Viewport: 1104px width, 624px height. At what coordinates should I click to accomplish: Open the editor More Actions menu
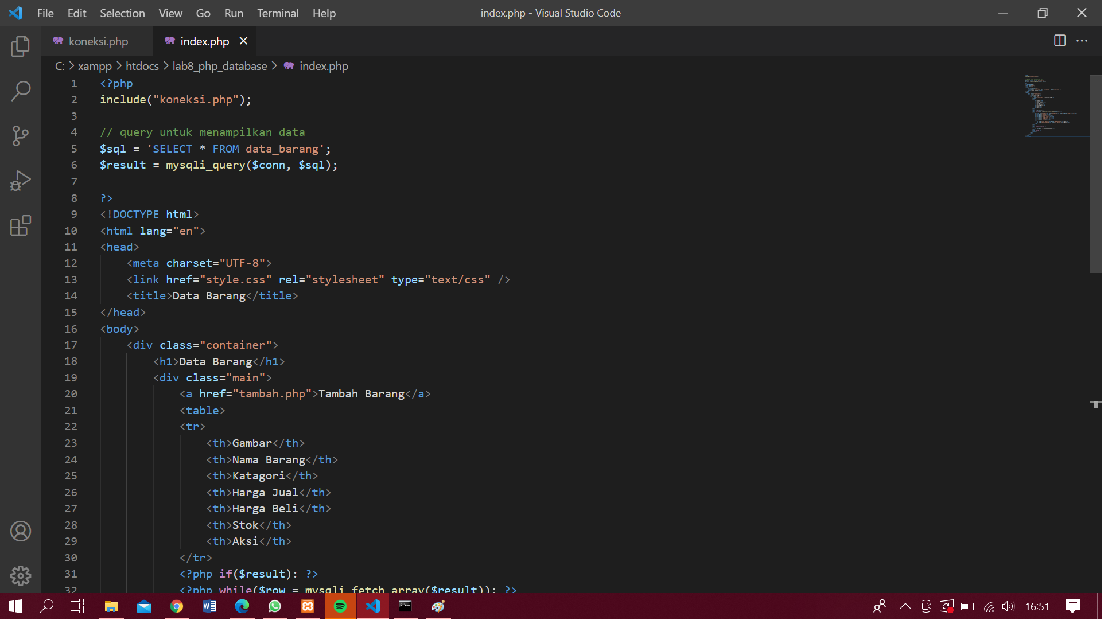tap(1083, 41)
